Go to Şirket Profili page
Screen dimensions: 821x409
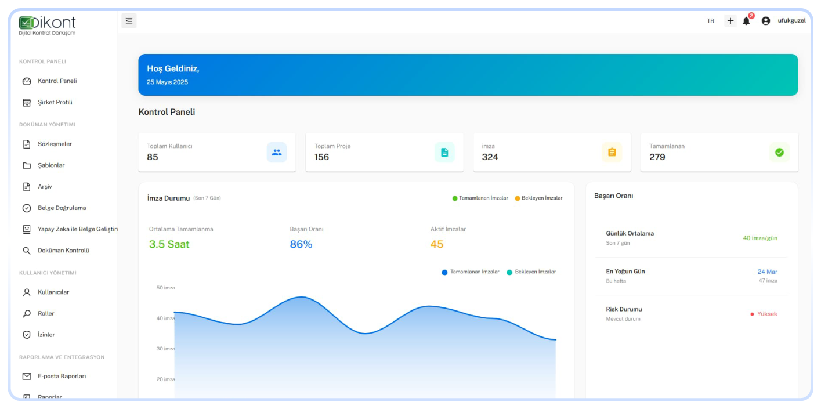click(x=55, y=102)
